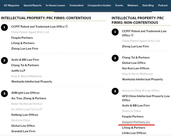Open Fangda Partners in Non-Contentious list

point(133,117)
